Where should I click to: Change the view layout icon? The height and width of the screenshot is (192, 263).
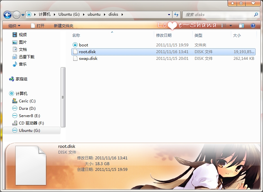(224, 25)
